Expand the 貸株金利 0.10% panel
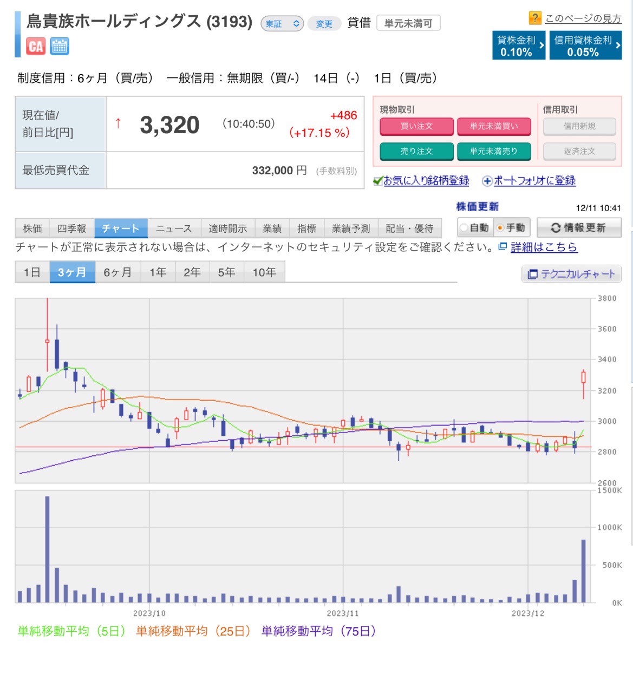633x693 pixels. [519, 45]
